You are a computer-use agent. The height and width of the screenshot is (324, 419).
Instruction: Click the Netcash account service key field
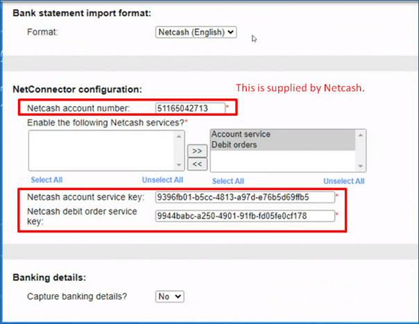tap(245, 197)
